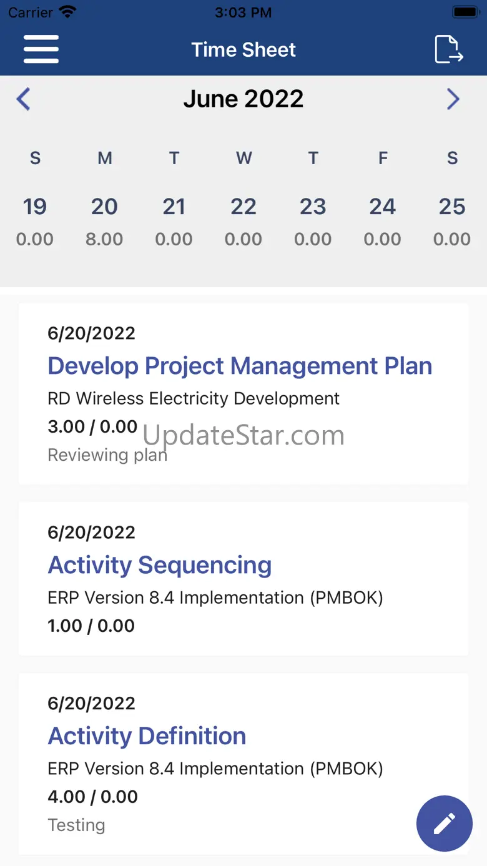This screenshot has height=866, width=487.
Task: Tap the Reviewing plan note
Action: pos(107,455)
